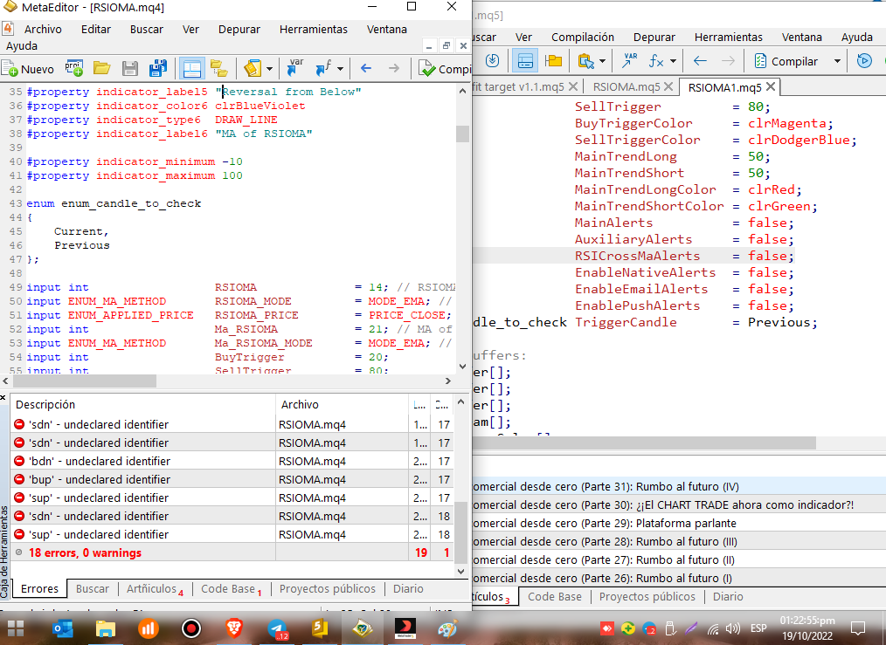The image size is (886, 645).
Task: Toggle the toolbox folder-tree button in left toolbar
Action: pyautogui.click(x=218, y=69)
